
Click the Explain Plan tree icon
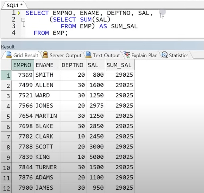[x=127, y=55]
